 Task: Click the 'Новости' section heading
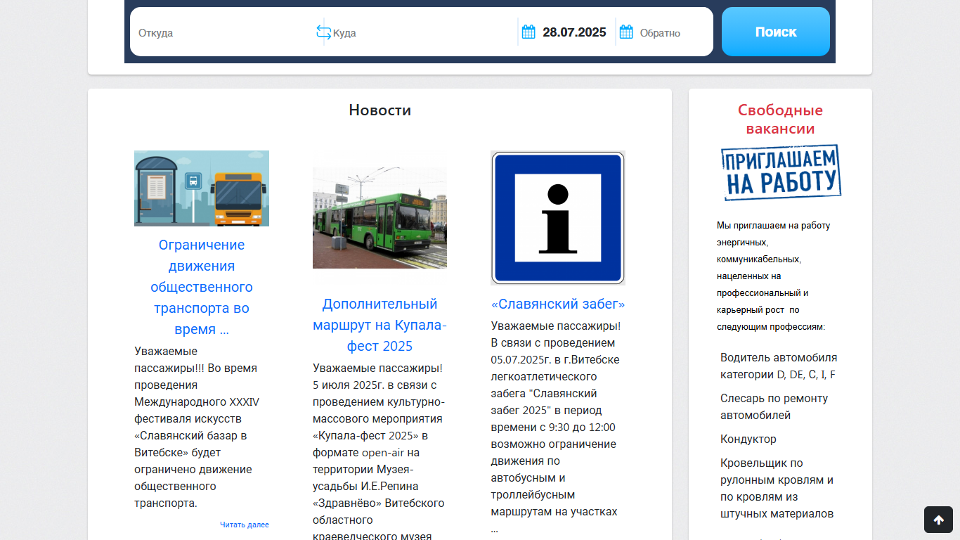pos(380,110)
